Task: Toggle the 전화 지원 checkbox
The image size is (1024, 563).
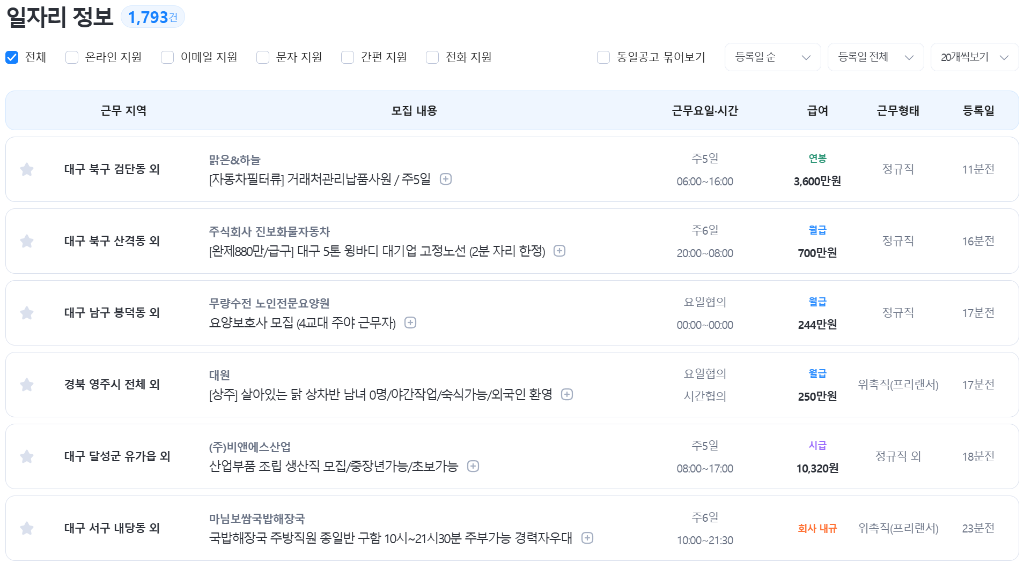Action: tap(432, 57)
